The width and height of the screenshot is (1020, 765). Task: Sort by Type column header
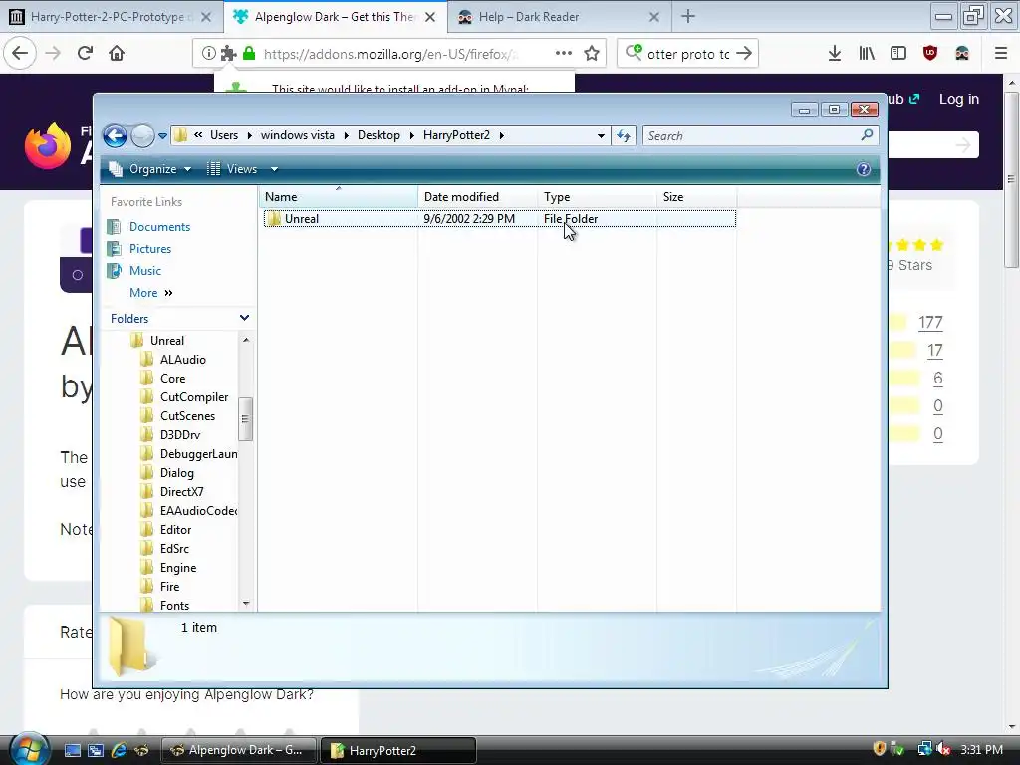click(598, 197)
